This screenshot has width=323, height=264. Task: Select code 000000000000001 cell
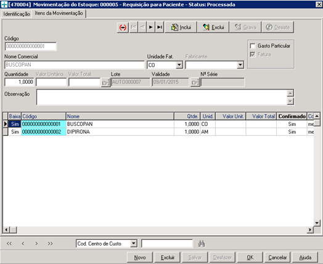point(44,124)
